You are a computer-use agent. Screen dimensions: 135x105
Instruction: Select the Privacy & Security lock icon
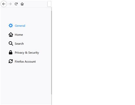coord(11,53)
